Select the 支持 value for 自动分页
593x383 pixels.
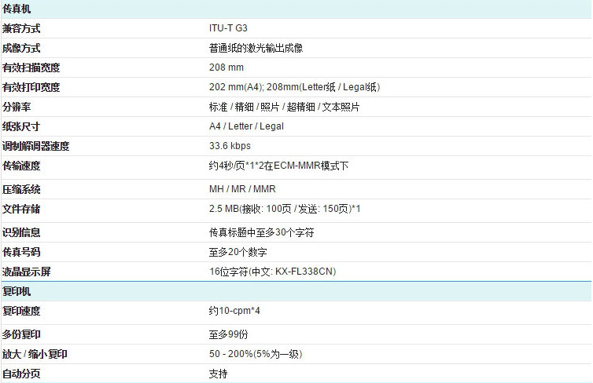[218, 374]
